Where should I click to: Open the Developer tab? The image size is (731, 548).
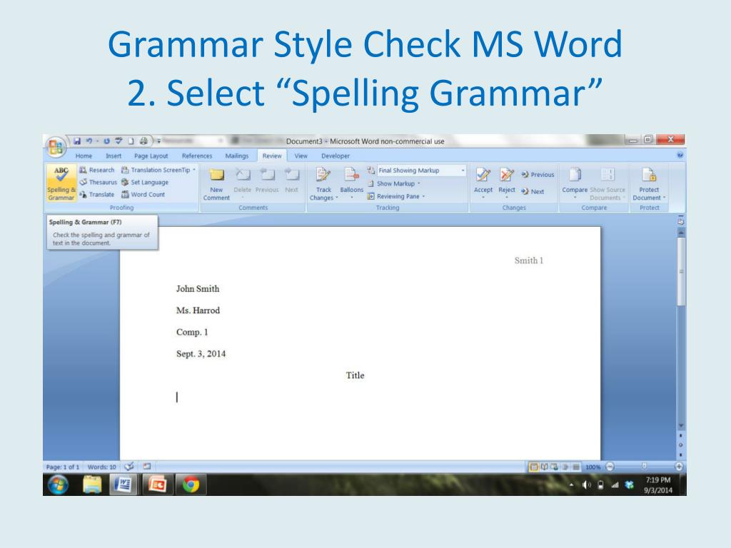pos(336,156)
